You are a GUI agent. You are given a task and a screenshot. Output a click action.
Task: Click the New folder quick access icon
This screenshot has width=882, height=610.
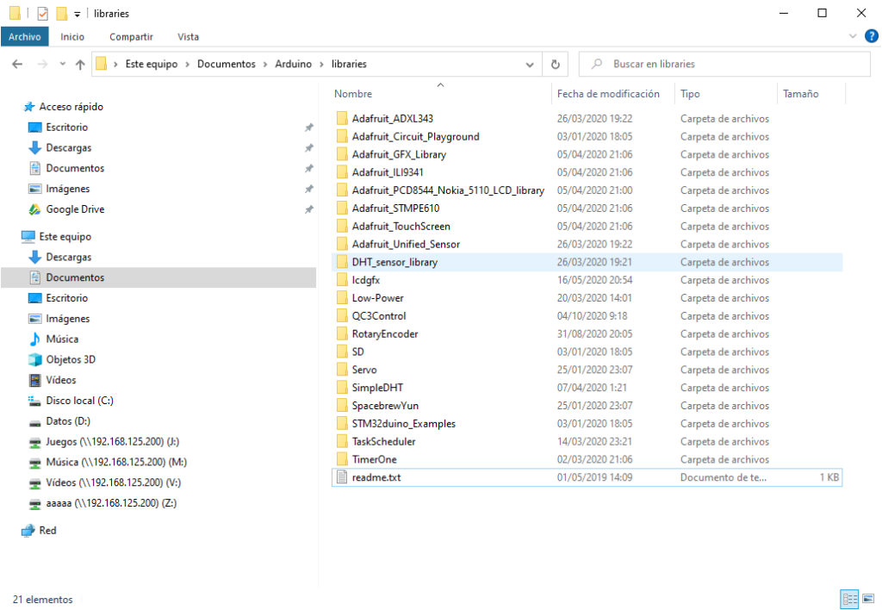pyautogui.click(x=61, y=14)
